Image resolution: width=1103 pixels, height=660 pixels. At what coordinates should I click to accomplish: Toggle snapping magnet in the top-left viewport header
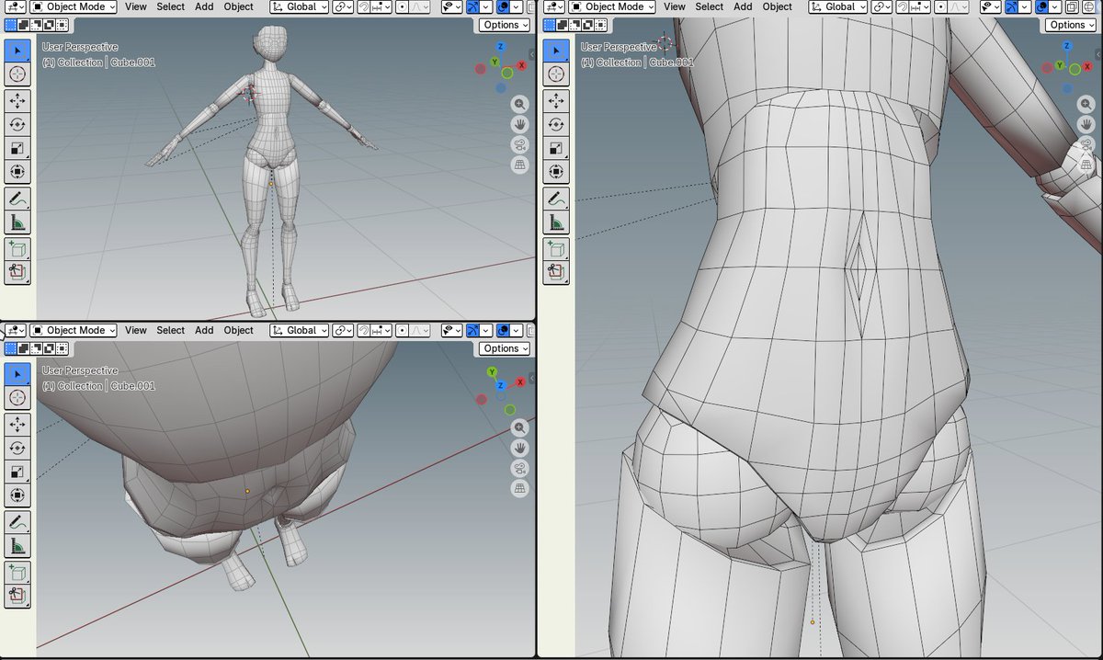point(362,6)
